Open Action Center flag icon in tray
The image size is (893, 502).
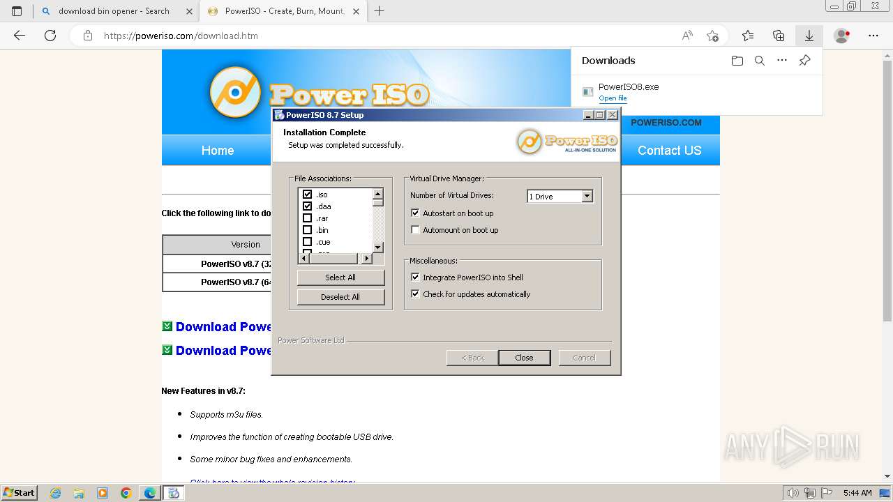pyautogui.click(x=826, y=493)
